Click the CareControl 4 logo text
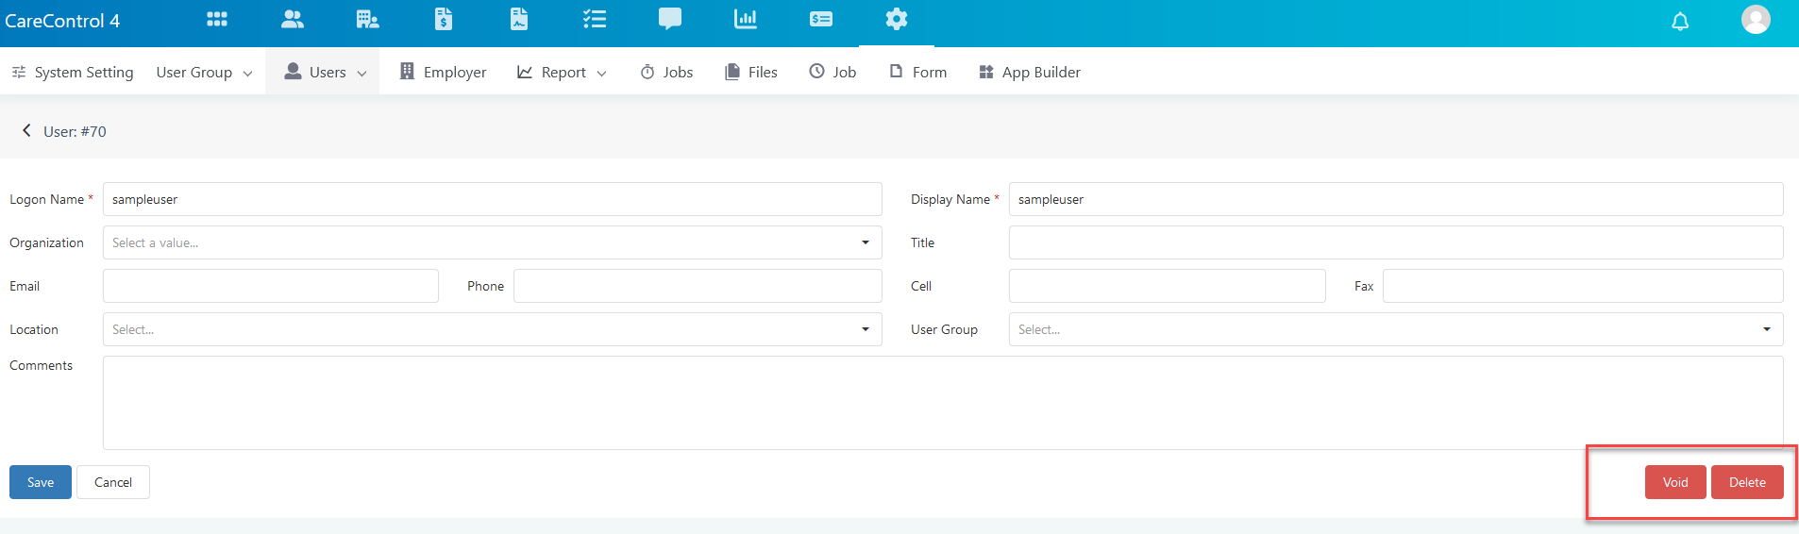The image size is (1799, 534). [62, 21]
